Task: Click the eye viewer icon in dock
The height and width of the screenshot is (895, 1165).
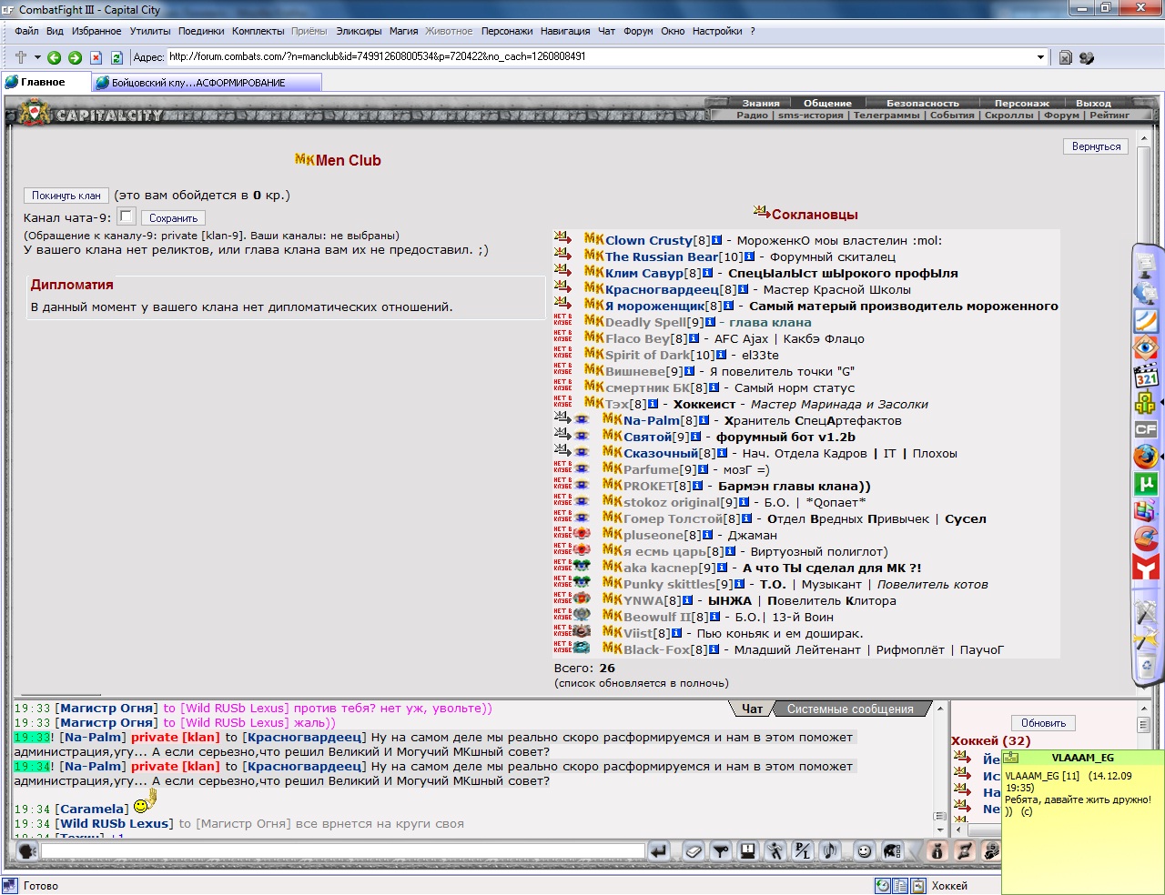Action: click(x=1145, y=347)
